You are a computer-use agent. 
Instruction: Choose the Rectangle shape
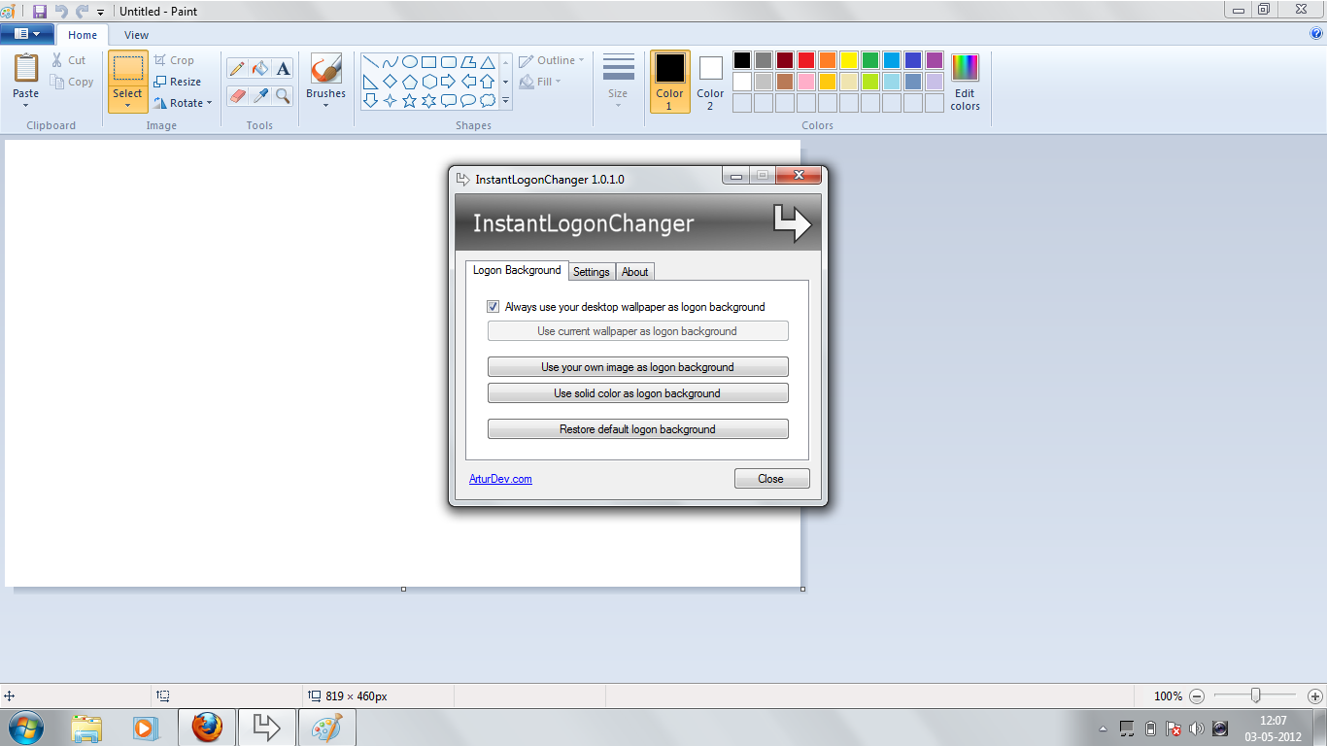tap(428, 61)
